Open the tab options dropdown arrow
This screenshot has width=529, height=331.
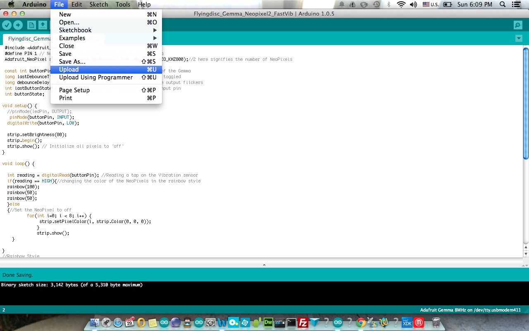519,38
